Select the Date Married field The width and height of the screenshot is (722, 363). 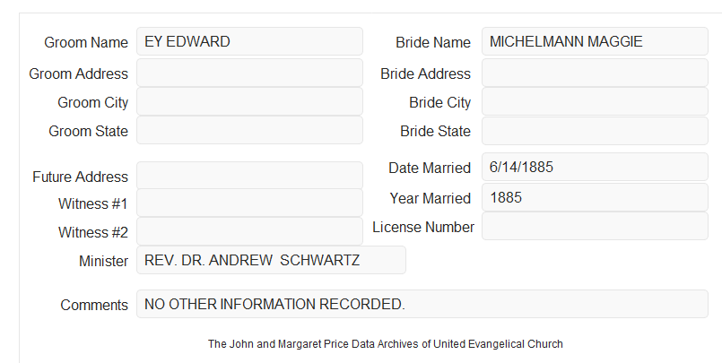coord(595,167)
